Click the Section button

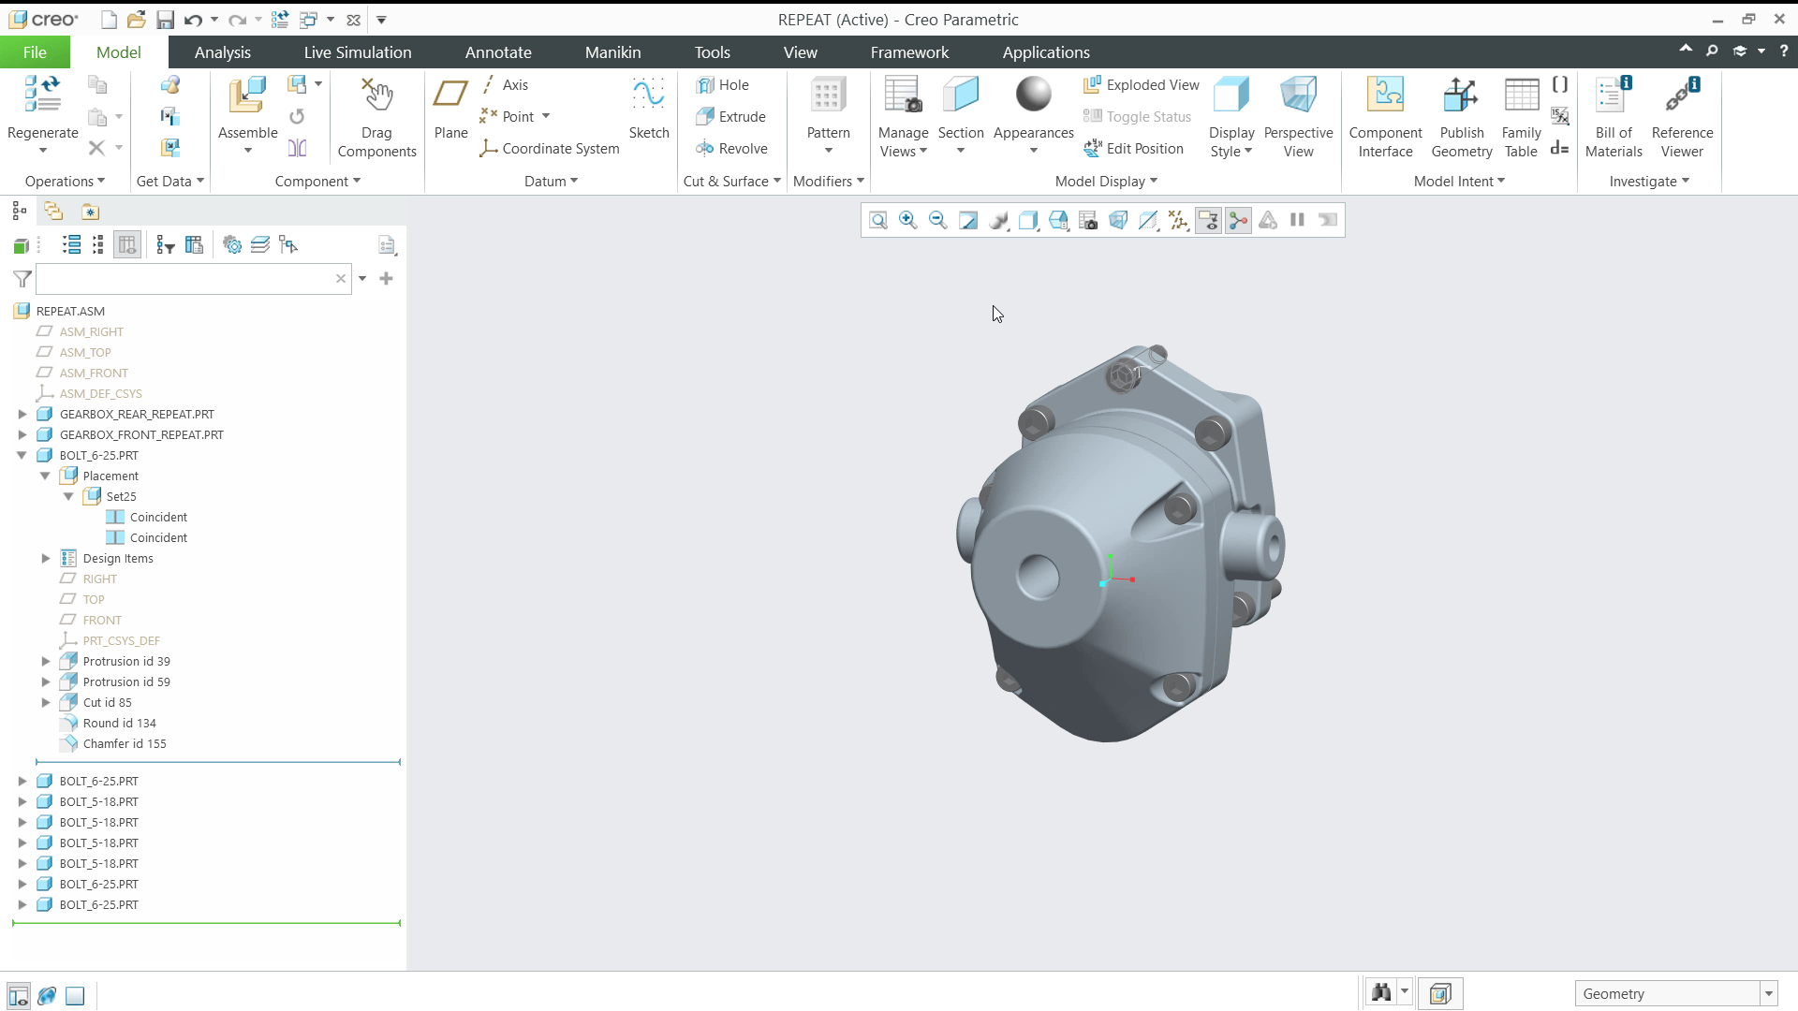tap(961, 117)
